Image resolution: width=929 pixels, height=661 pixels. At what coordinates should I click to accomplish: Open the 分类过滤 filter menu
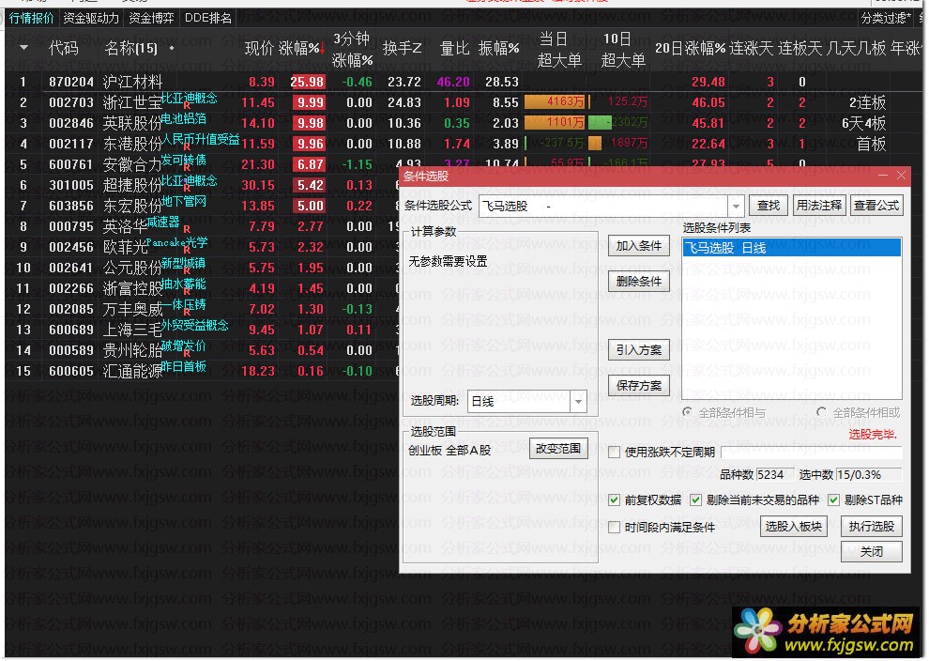coord(885,18)
